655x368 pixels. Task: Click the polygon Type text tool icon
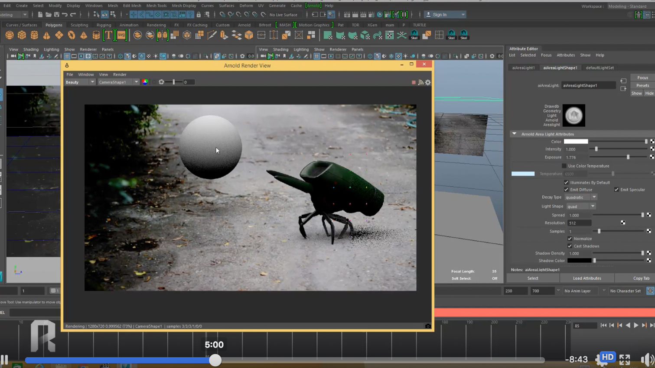(108, 35)
